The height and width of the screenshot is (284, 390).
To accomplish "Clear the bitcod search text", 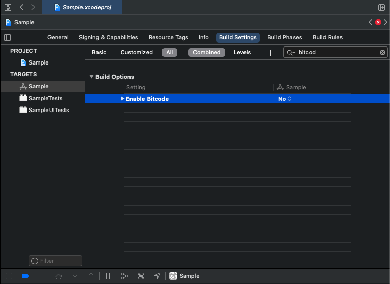I will tap(383, 52).
